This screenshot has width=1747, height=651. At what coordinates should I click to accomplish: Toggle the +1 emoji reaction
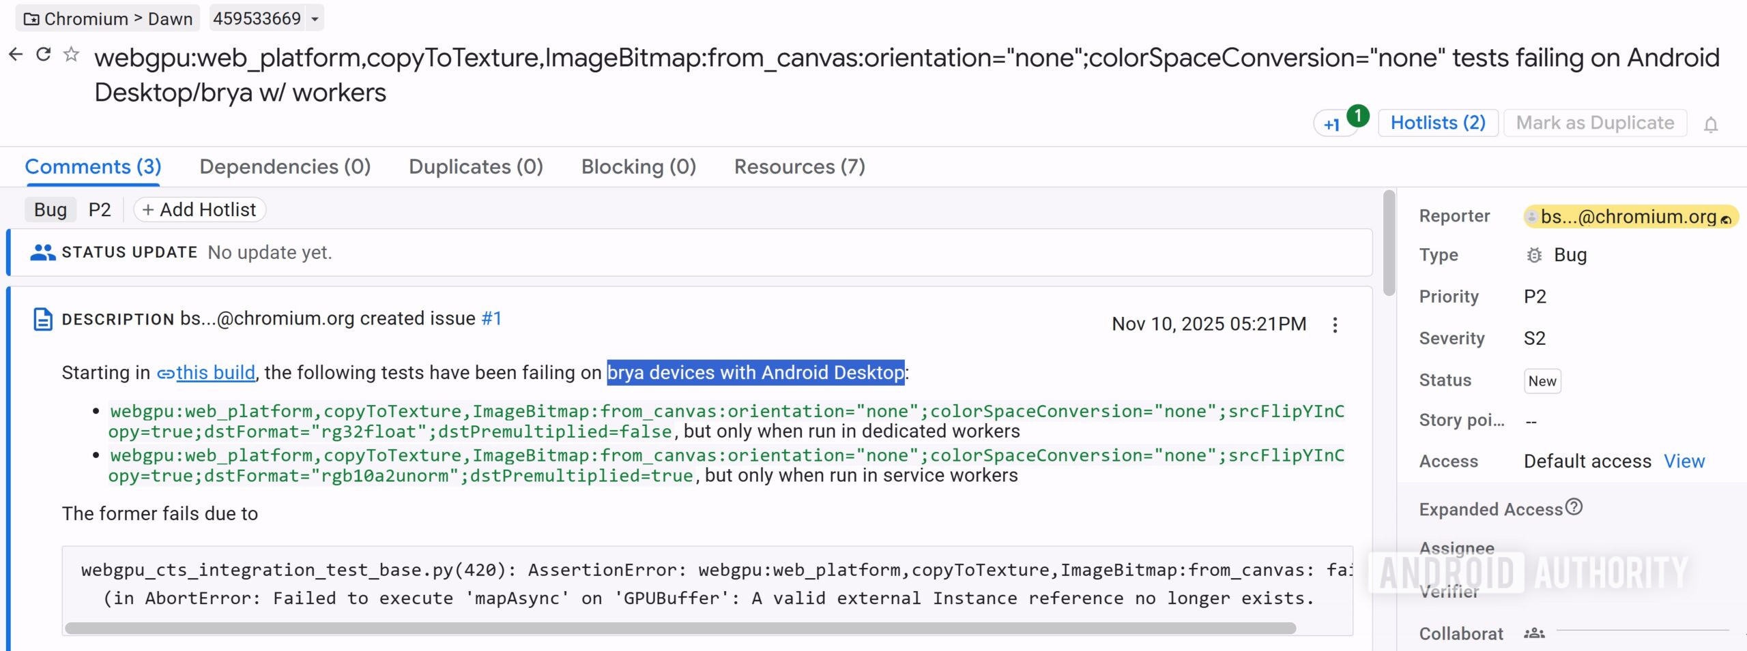click(x=1332, y=125)
